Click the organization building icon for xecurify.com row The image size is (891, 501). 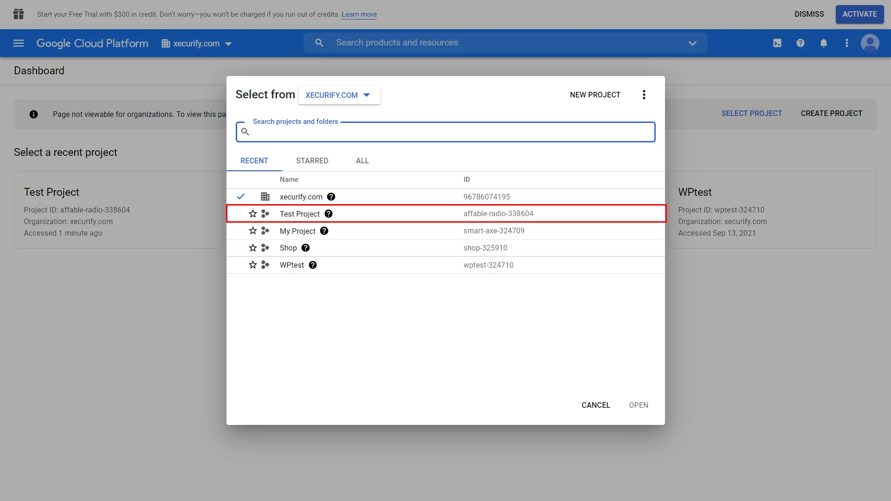click(x=265, y=197)
